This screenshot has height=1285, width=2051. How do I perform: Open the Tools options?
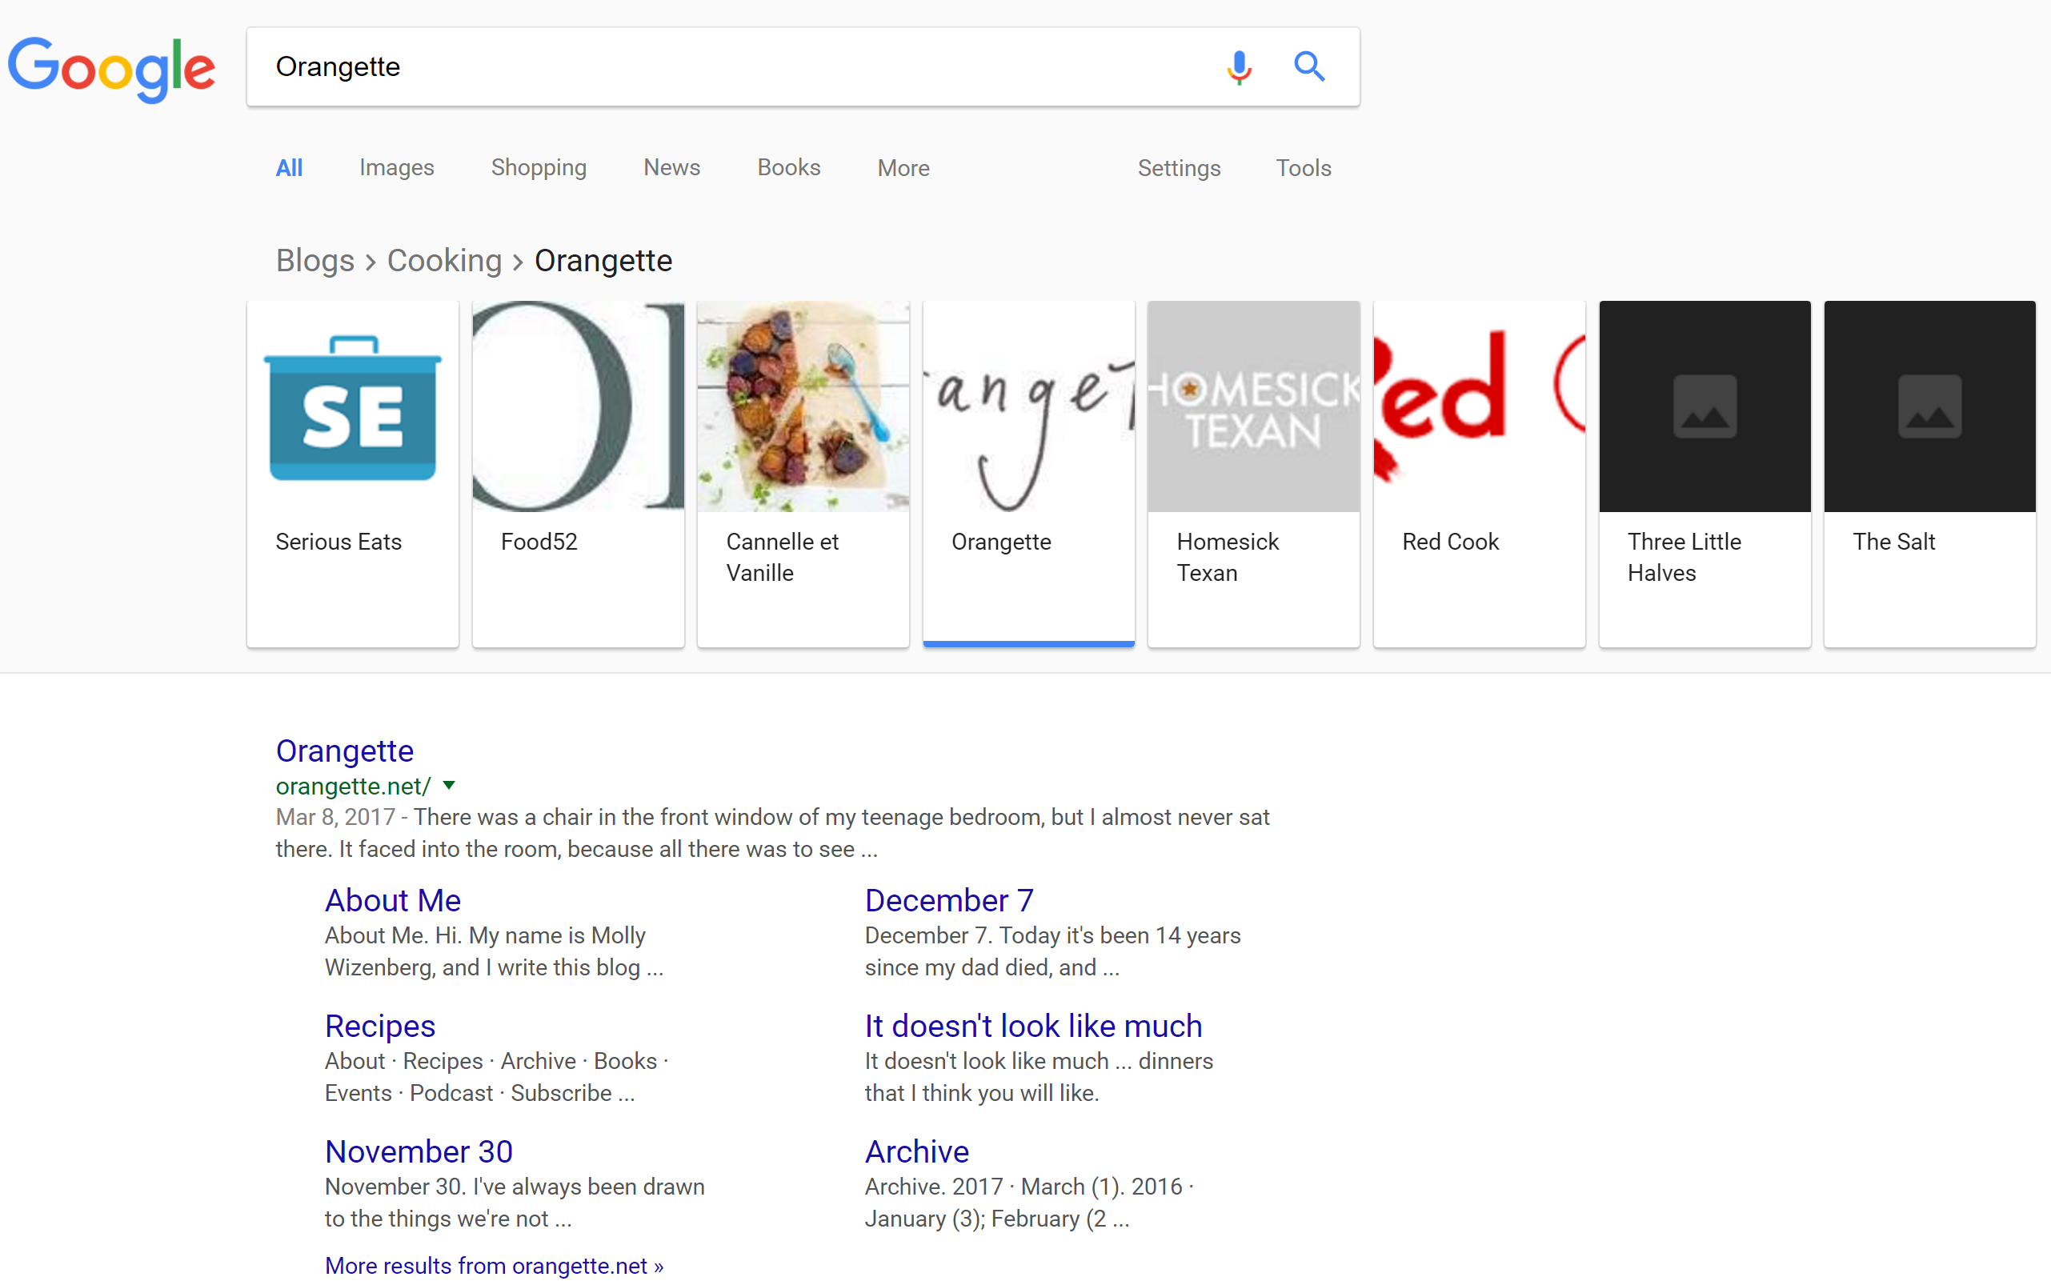click(1303, 168)
